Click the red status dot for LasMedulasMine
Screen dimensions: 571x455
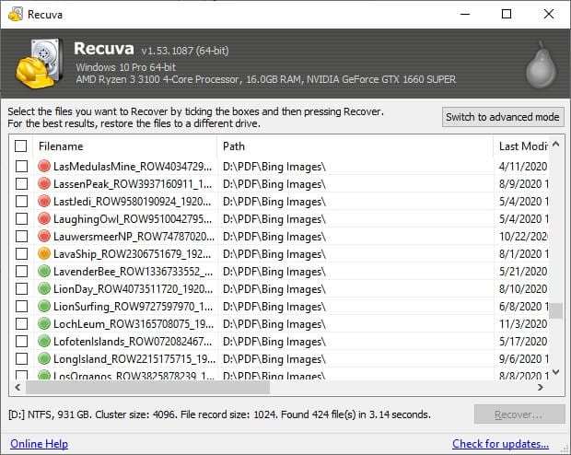[44, 166]
